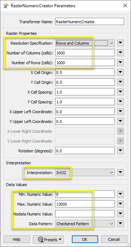Open arrow menu beside Number of Columns

[120, 53]
